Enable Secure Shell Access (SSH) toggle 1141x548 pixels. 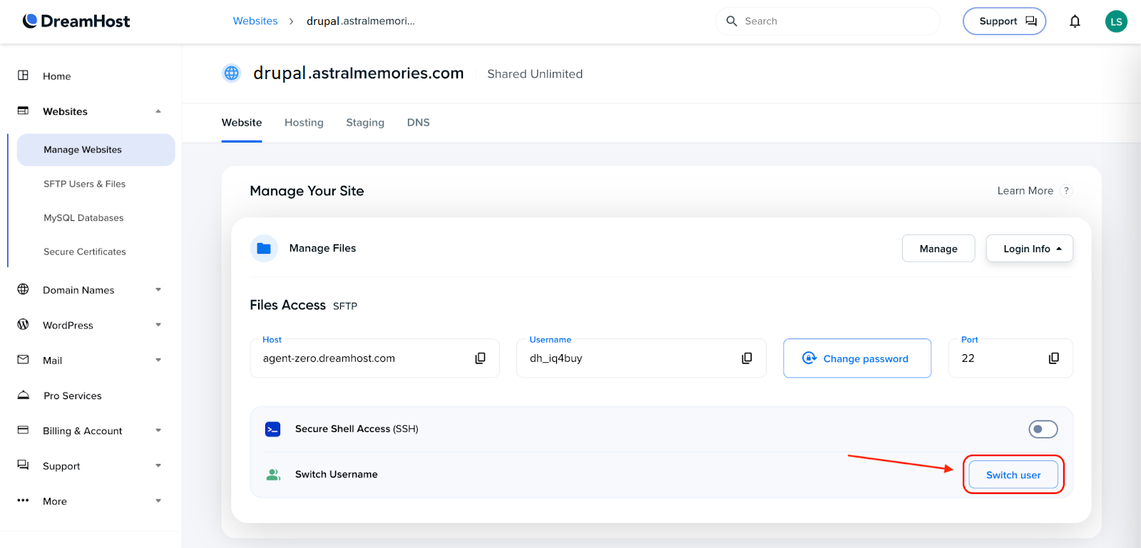[x=1043, y=429]
